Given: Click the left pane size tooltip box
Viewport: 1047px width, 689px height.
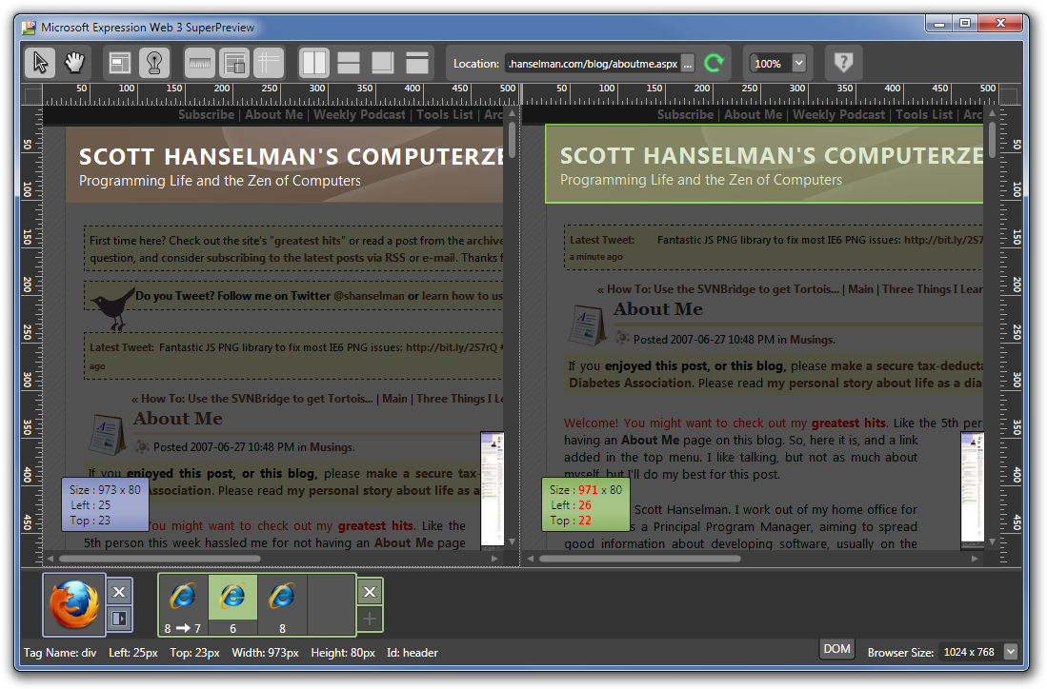Looking at the screenshot, I should coord(105,504).
